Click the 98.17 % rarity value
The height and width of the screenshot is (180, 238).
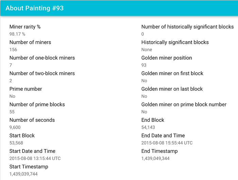tap(17, 34)
